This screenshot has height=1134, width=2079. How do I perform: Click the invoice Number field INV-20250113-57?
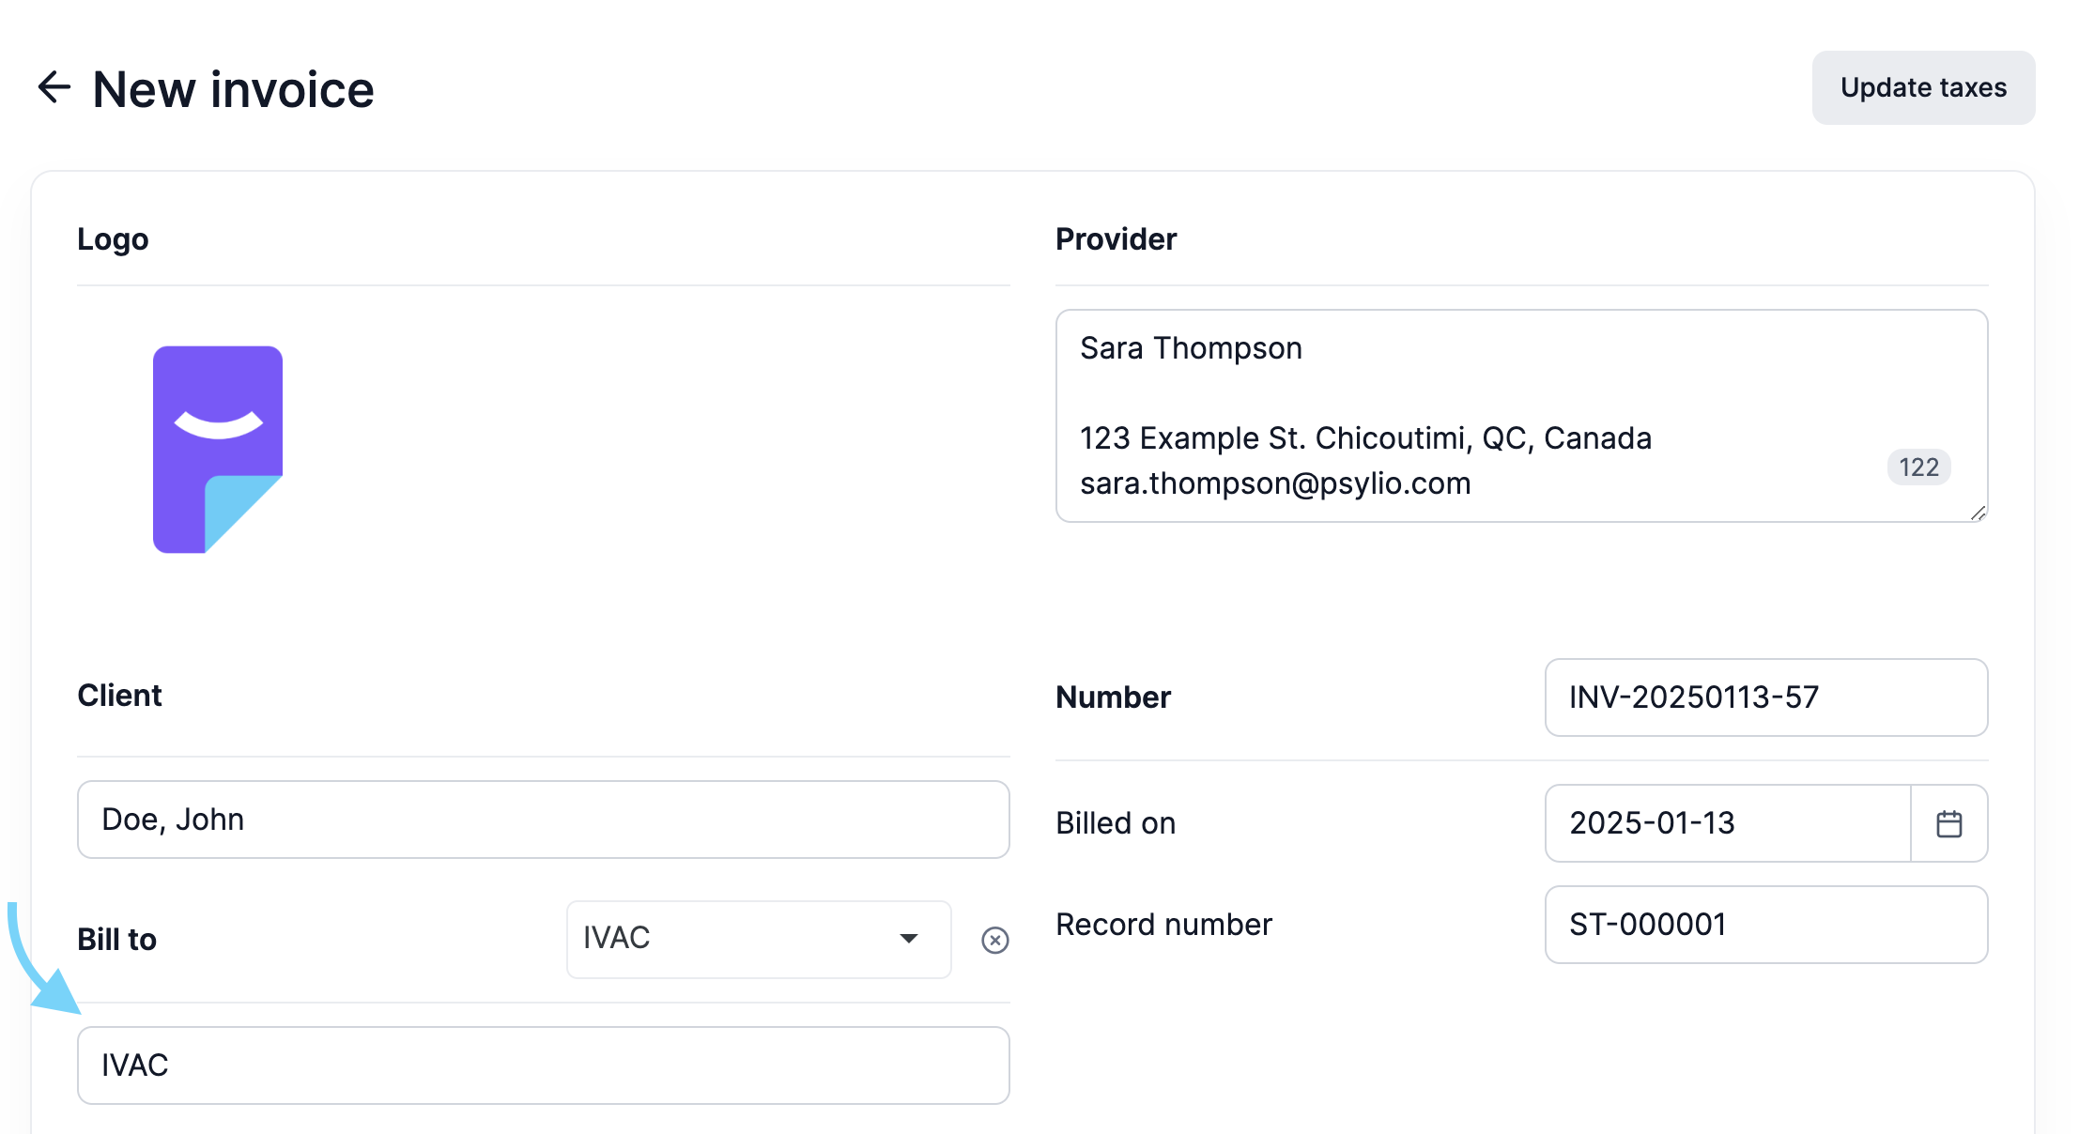(1765, 697)
